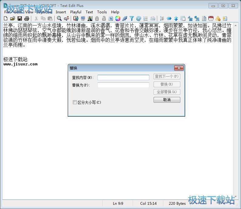Click the line spacing icon
Image resolution: width=241 pixels, height=209 pixels.
point(162,18)
